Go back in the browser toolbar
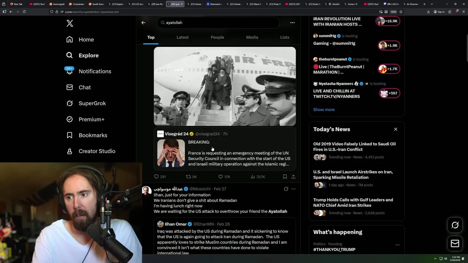 (x=11, y=12)
